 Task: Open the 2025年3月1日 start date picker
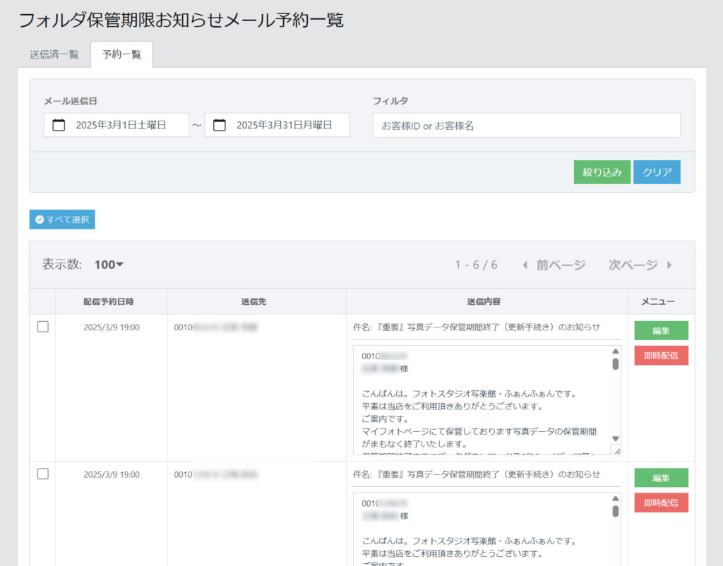(121, 125)
